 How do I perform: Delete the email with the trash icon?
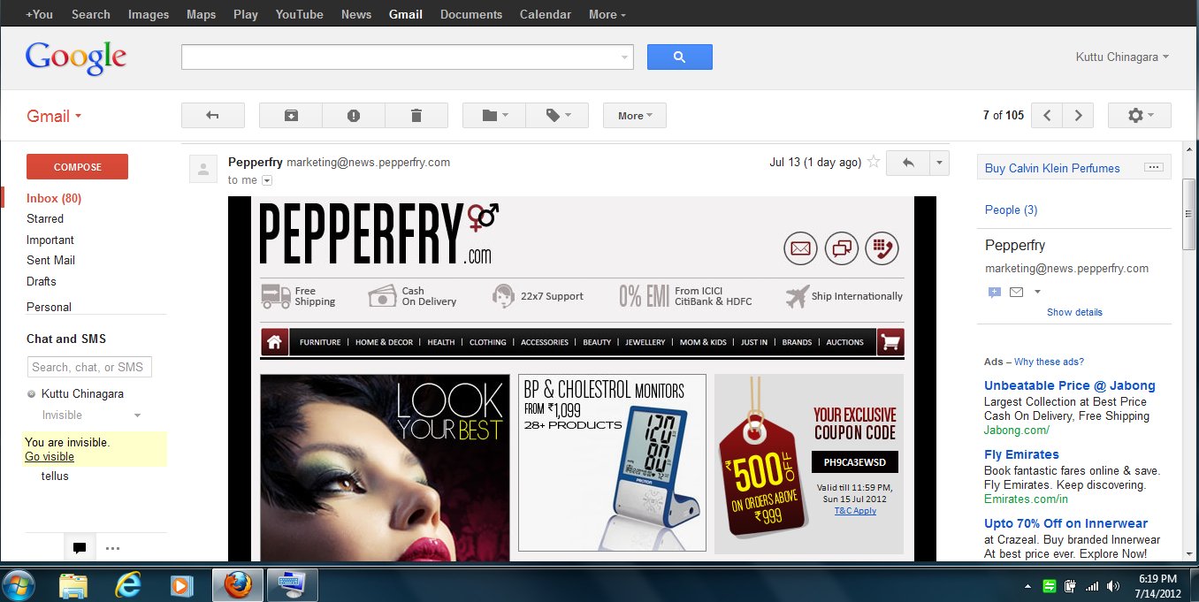(416, 116)
